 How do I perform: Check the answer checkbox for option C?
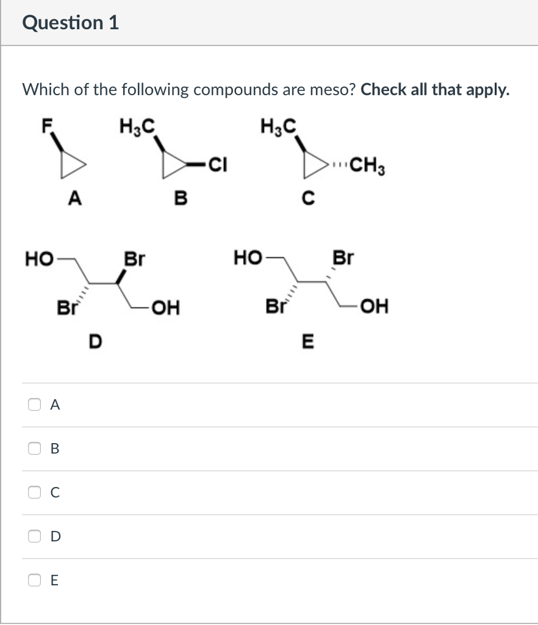point(35,493)
